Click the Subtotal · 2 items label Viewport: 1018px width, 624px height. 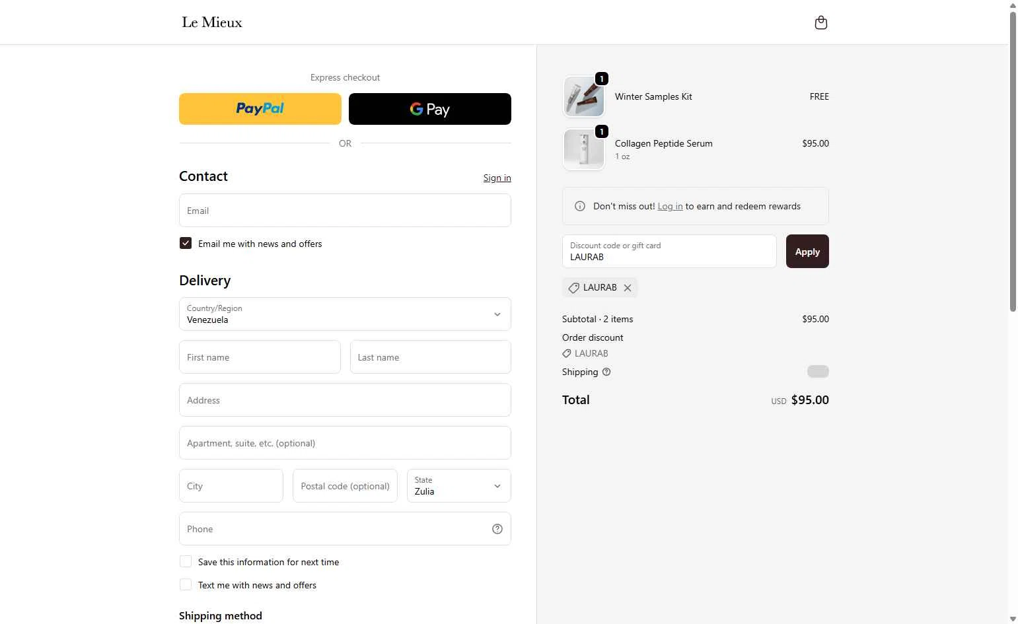click(x=597, y=319)
